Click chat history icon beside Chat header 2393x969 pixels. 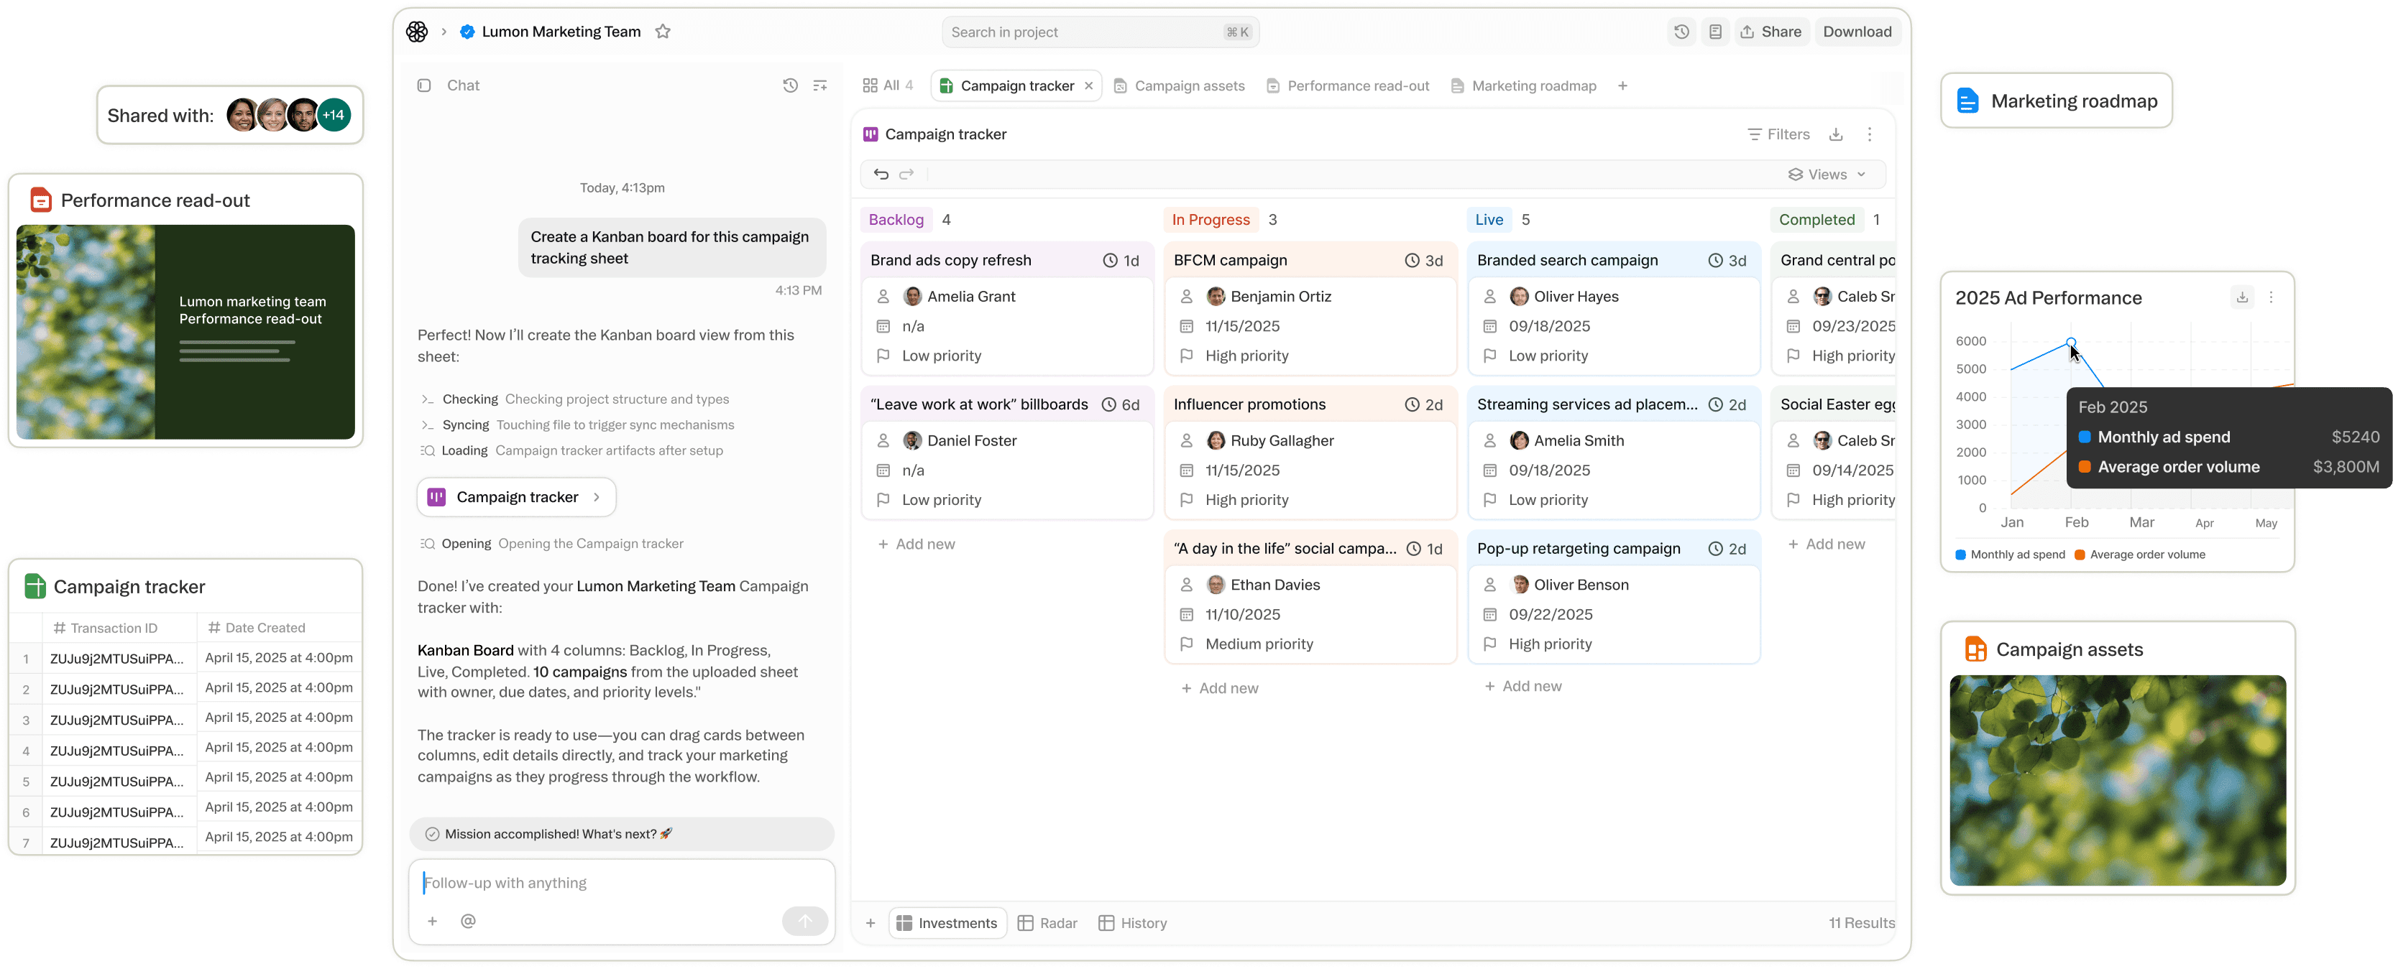789,85
